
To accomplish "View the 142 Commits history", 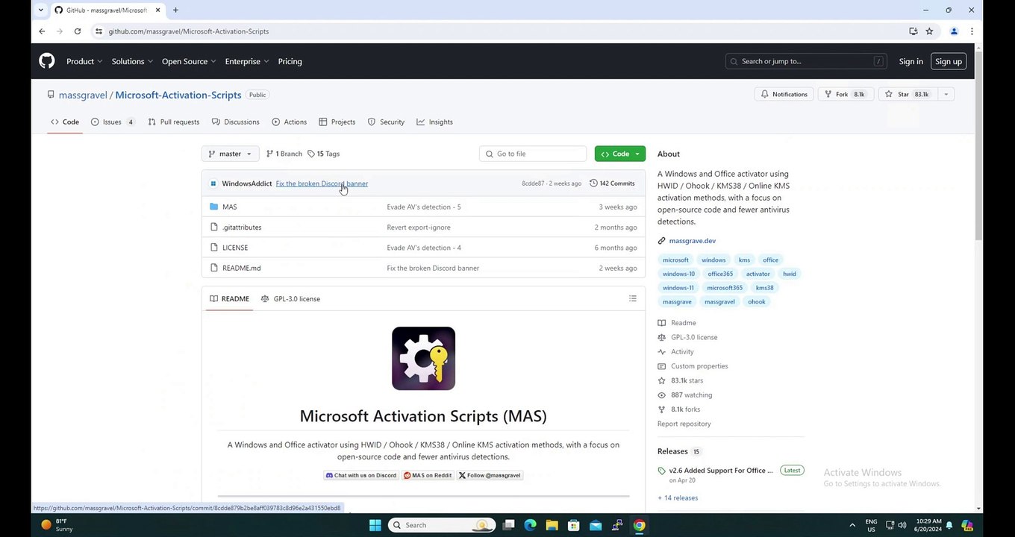I will coord(612,183).
